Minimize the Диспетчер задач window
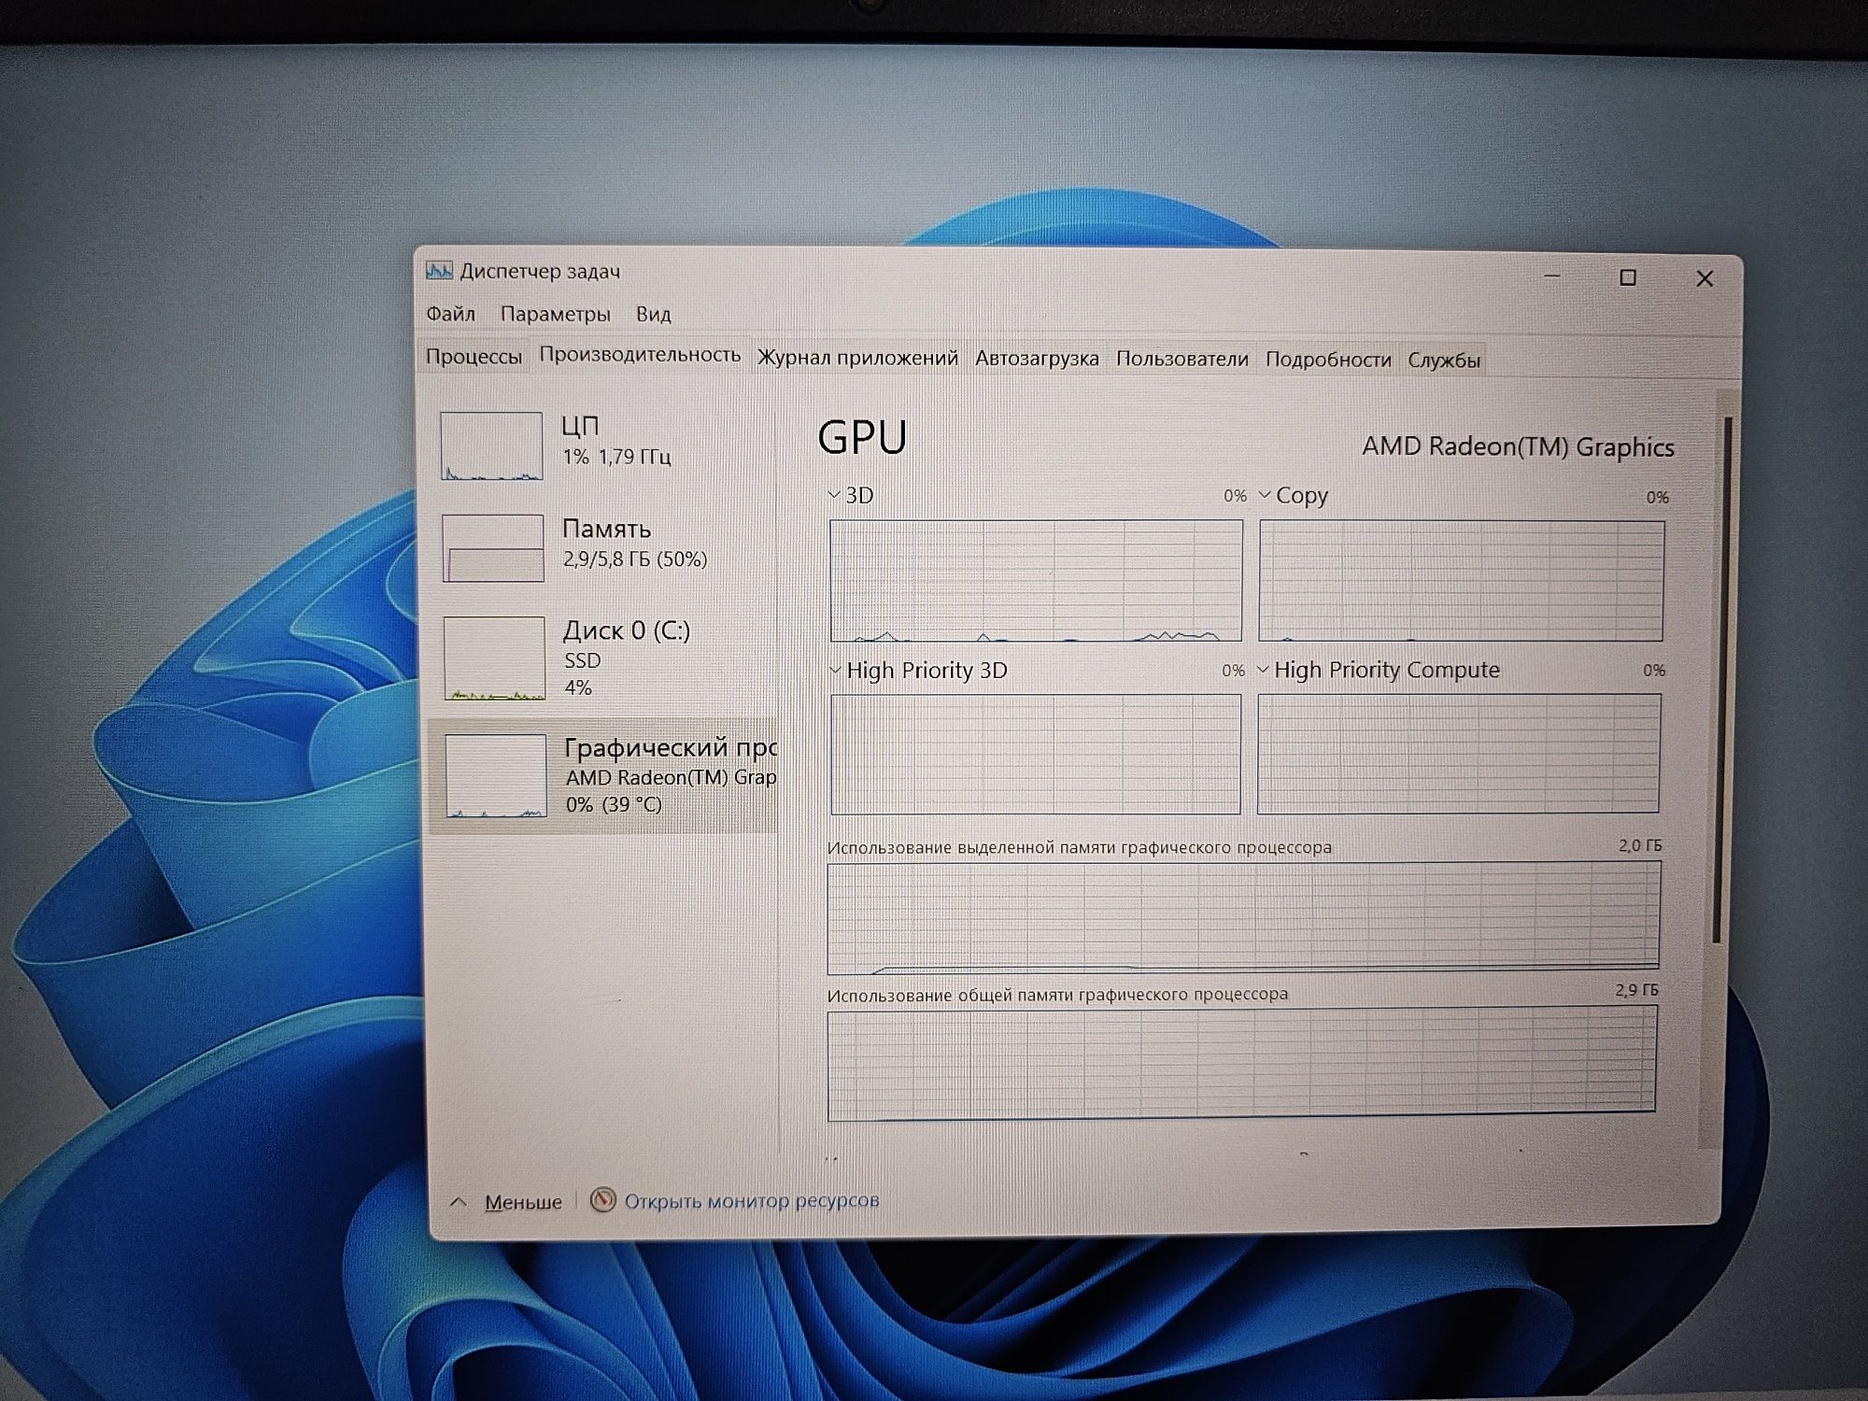This screenshot has height=1401, width=1868. (1552, 276)
